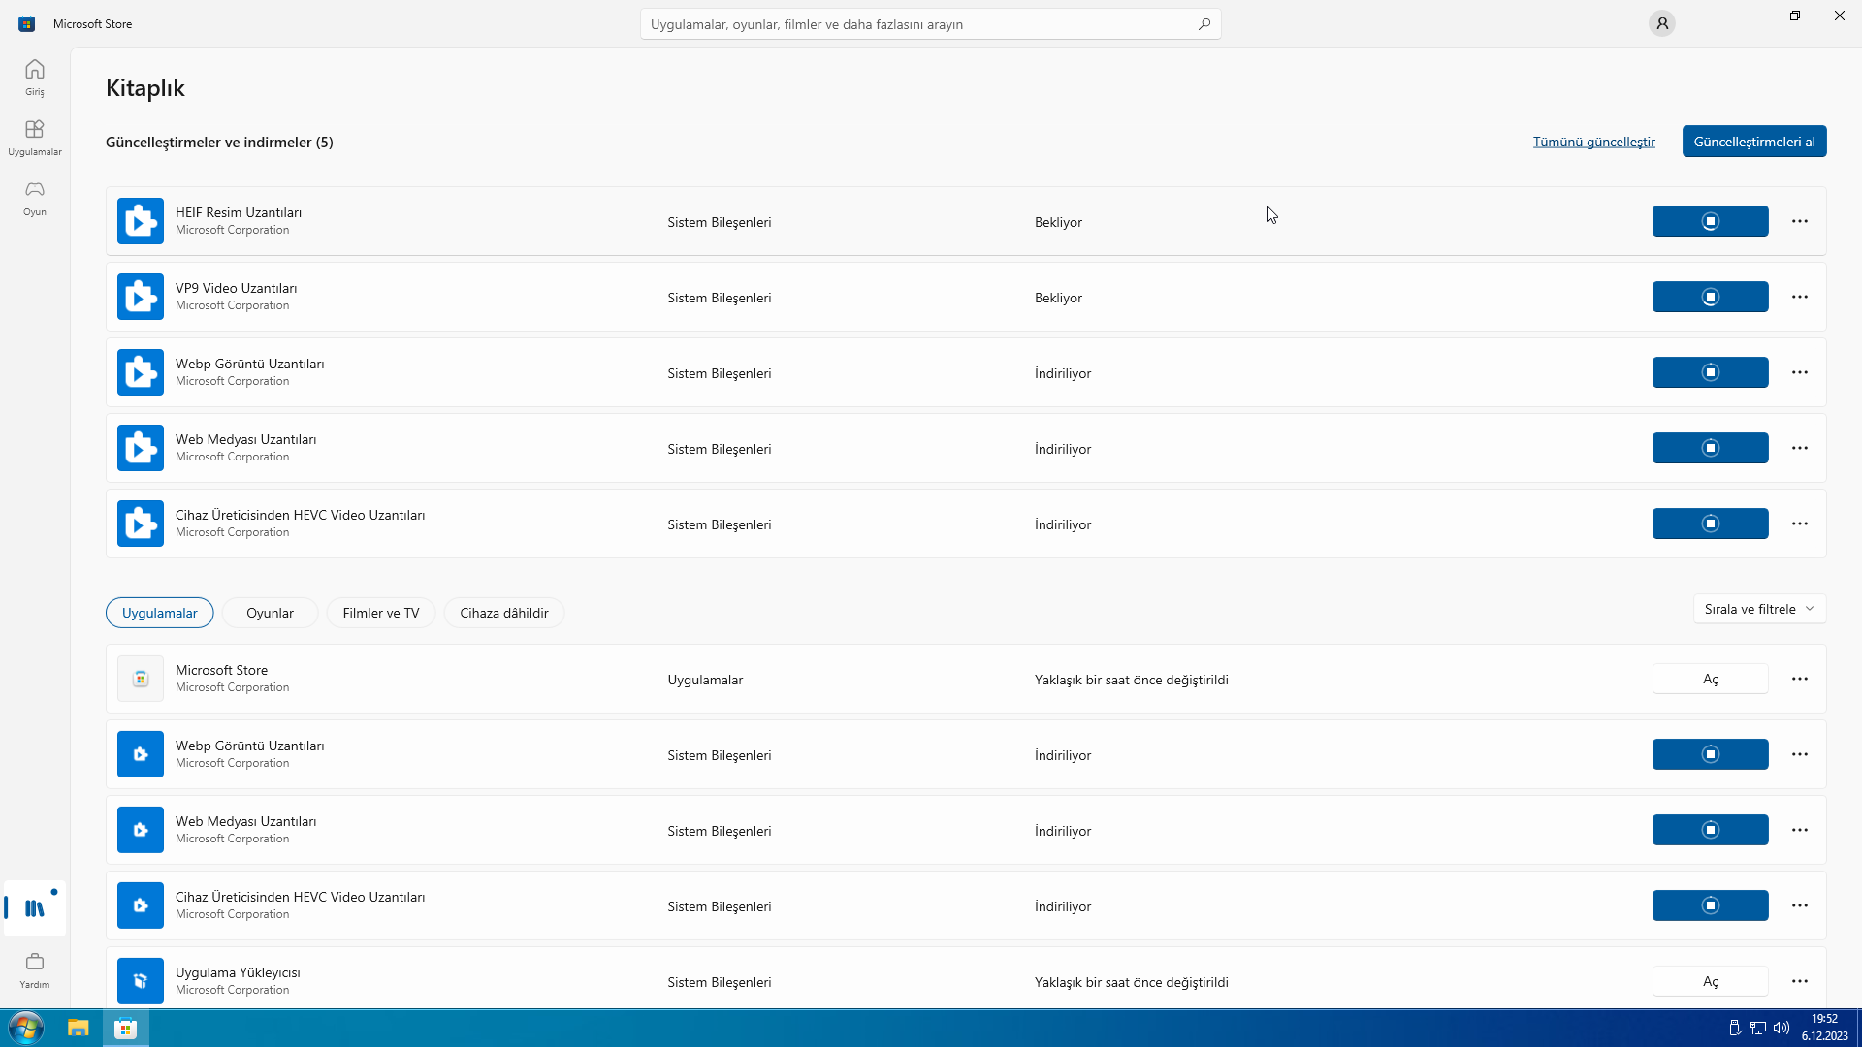This screenshot has width=1862, height=1047.
Task: Stop Web Medyası Uzantıları download in updates list
Action: pos(1710,448)
